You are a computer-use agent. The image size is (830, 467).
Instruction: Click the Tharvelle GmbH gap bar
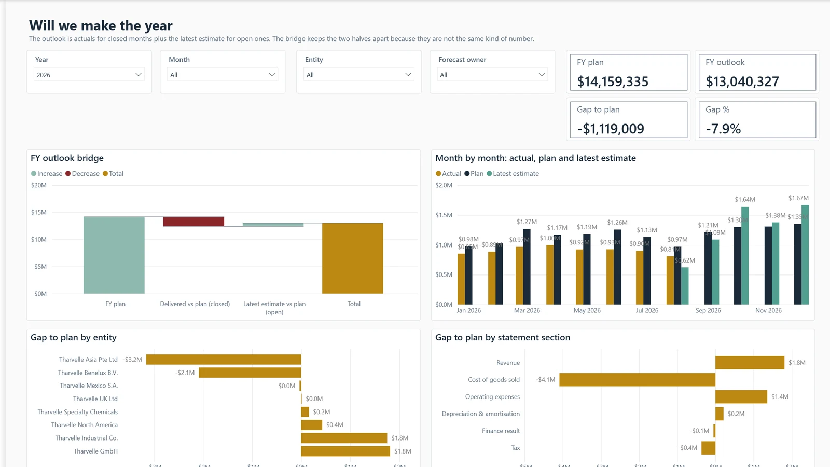pyautogui.click(x=345, y=451)
